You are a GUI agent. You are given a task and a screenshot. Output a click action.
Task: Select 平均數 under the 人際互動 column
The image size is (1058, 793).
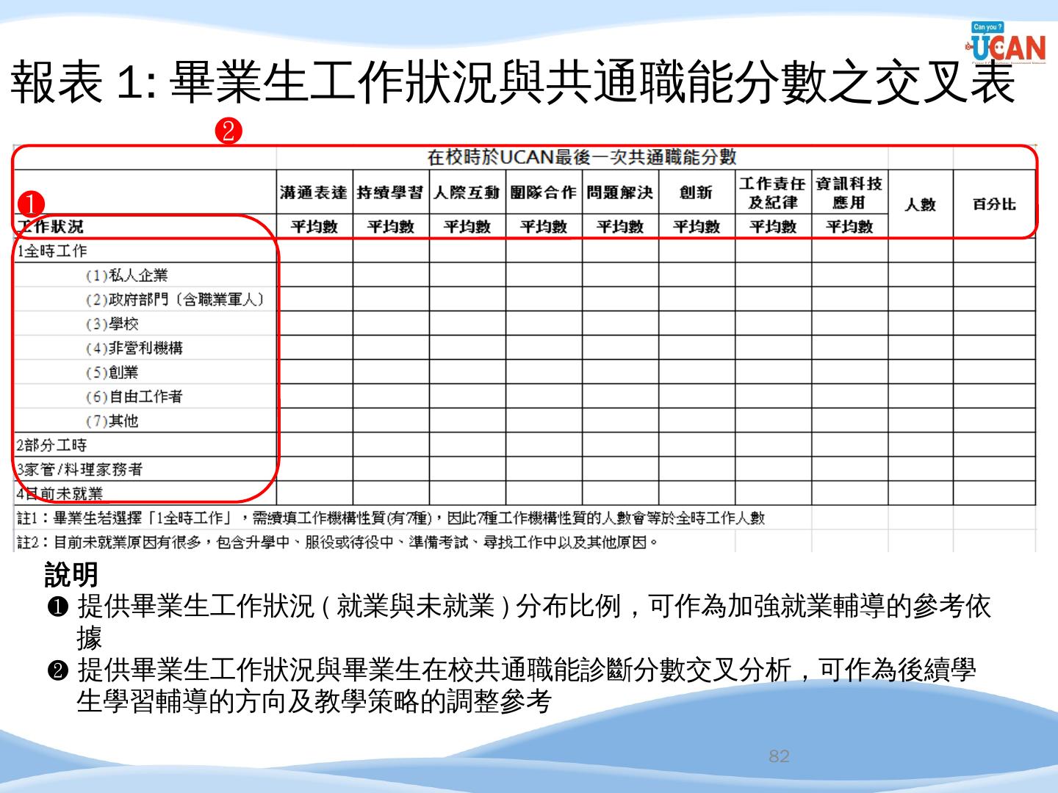(467, 227)
